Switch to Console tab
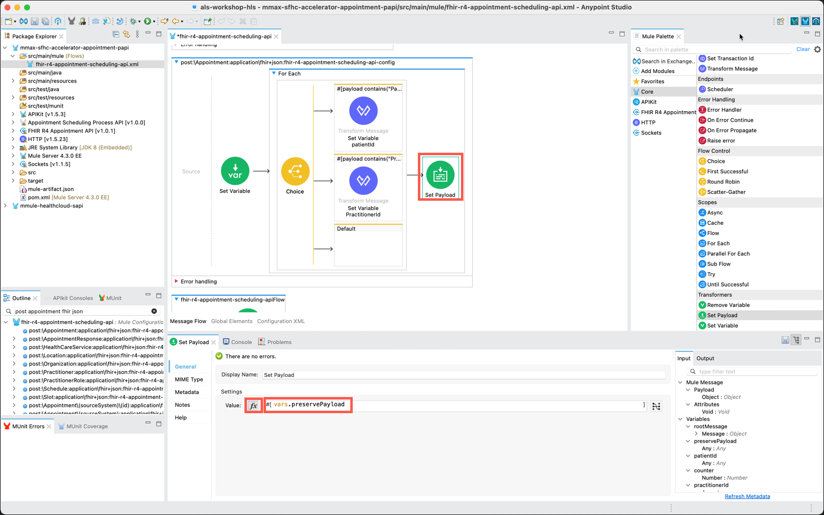The image size is (824, 515). point(237,342)
